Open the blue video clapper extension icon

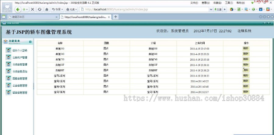261,9
